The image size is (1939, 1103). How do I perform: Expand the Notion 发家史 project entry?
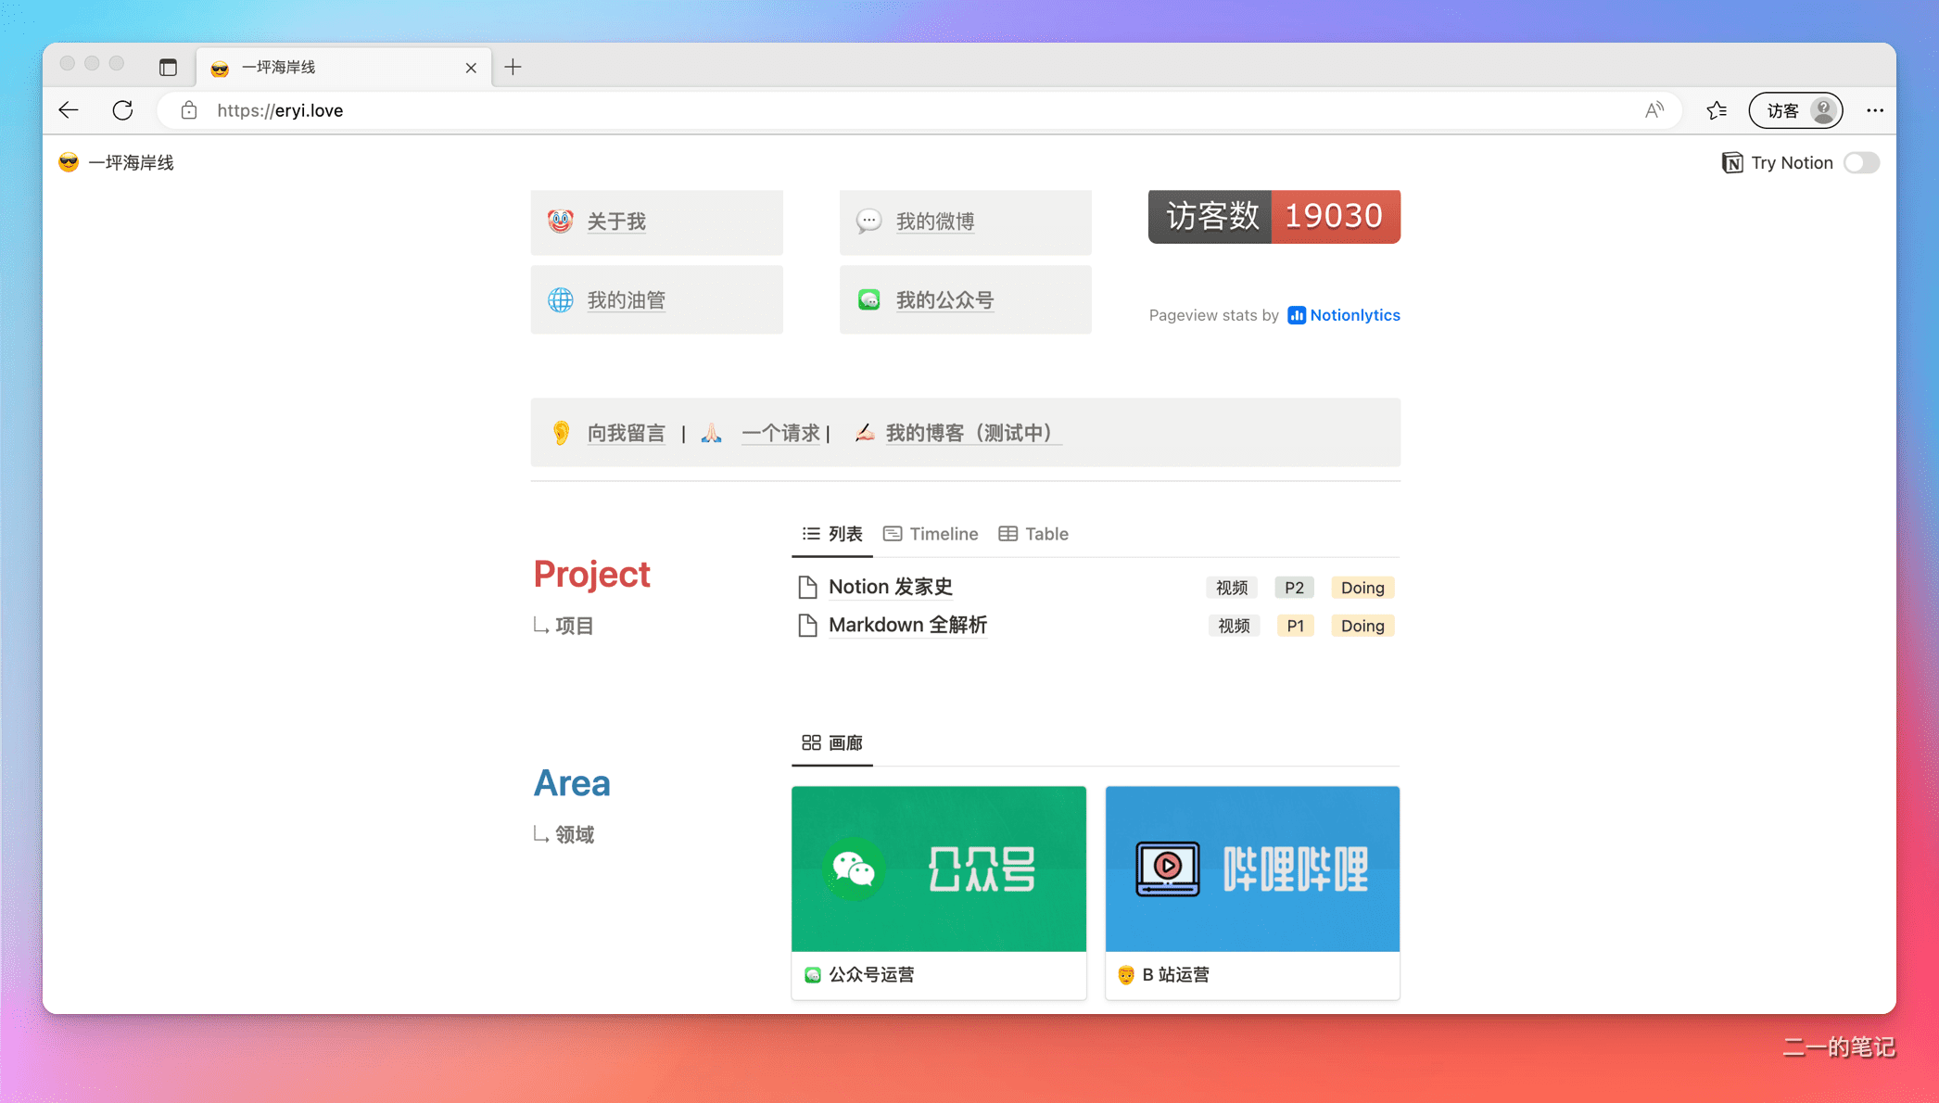(x=893, y=586)
